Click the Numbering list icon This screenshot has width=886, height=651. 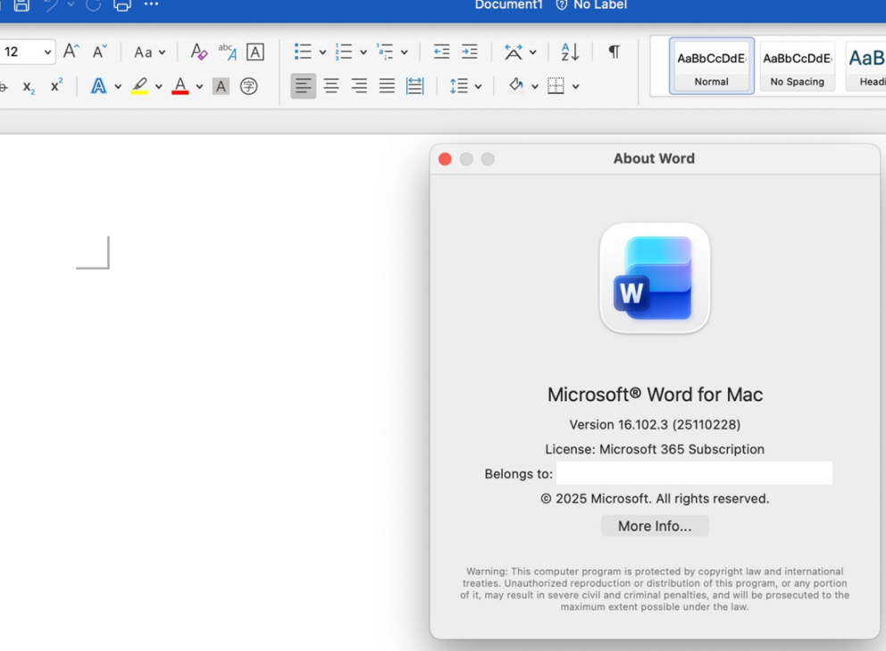(x=344, y=52)
